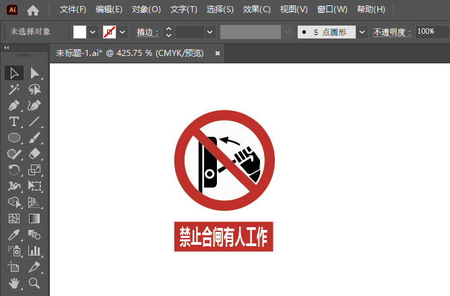Open the 视图(V) menu
Viewport: 450px width, 296px height.
[x=294, y=9]
